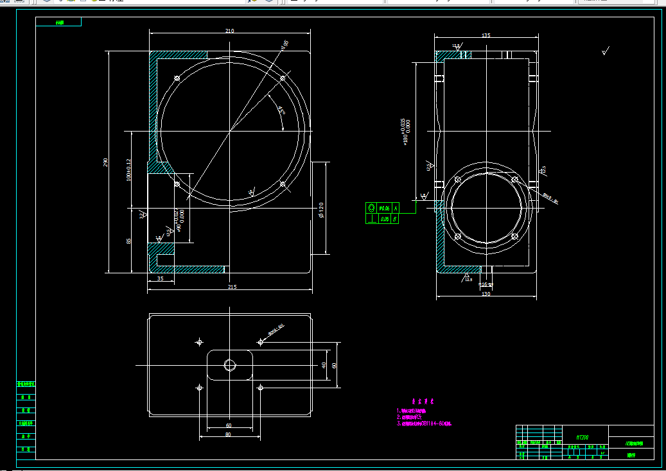This screenshot has width=666, height=471.
Task: Select the 32 roughness mark on left view
Action: click(x=143, y=215)
